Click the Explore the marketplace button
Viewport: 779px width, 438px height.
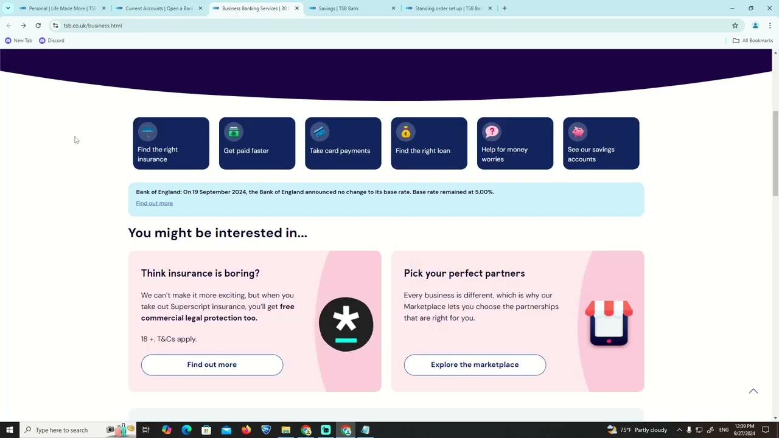(475, 365)
